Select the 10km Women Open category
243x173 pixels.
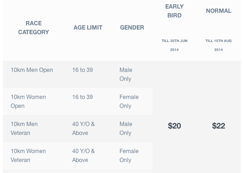coord(28,101)
